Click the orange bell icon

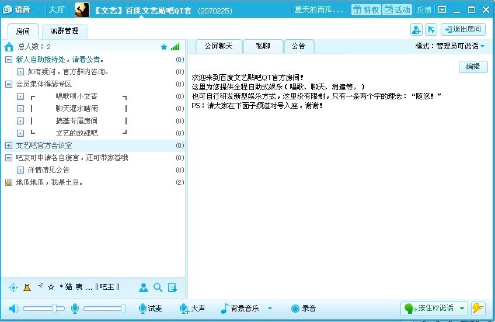(x=27, y=288)
